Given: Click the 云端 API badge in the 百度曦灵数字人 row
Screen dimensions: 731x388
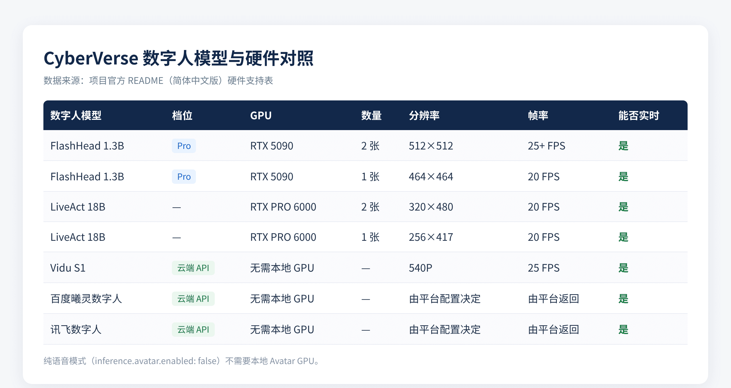Looking at the screenshot, I should point(193,299).
